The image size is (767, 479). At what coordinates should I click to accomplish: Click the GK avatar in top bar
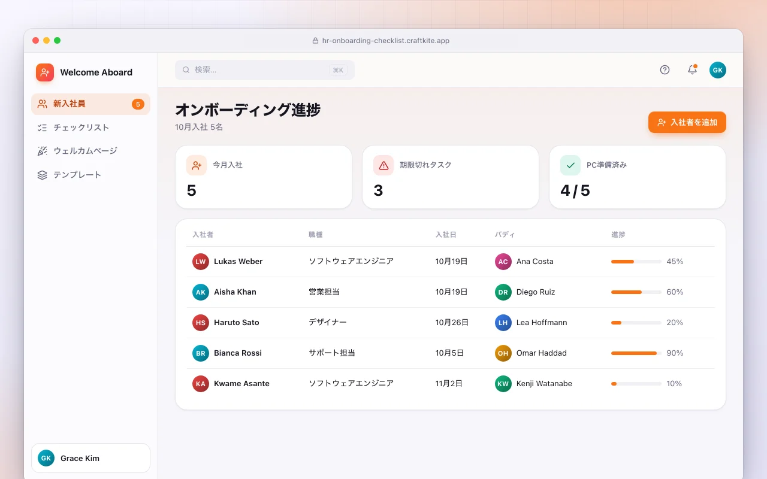[x=718, y=70]
